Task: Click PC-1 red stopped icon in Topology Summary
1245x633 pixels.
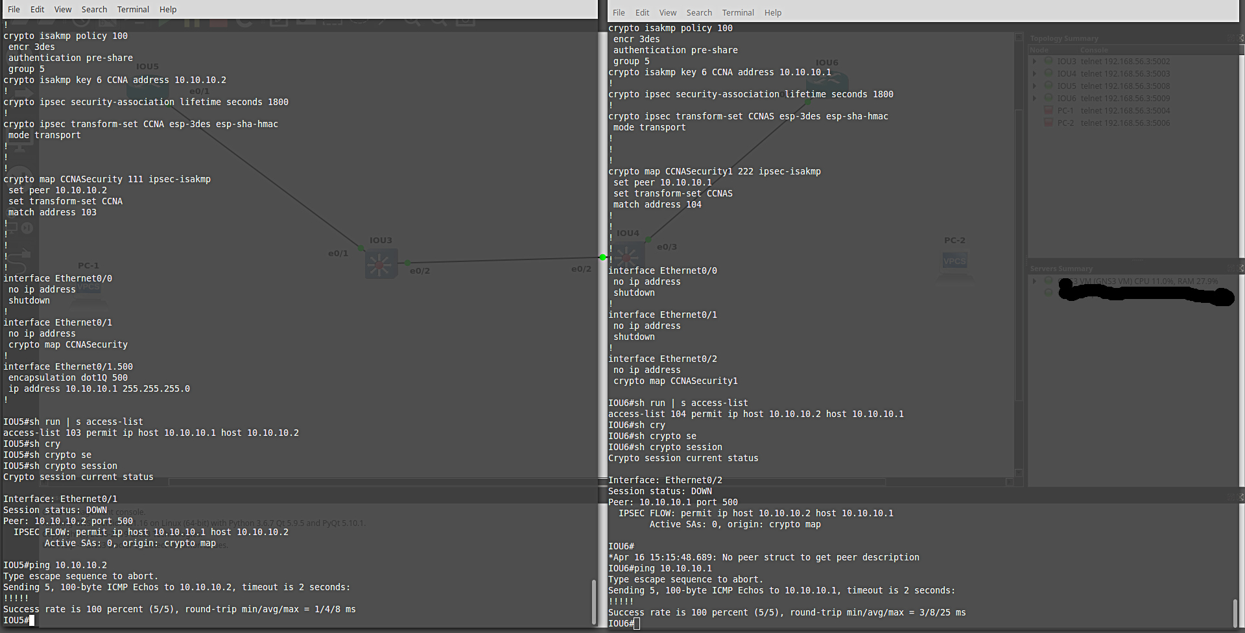Action: click(1048, 110)
